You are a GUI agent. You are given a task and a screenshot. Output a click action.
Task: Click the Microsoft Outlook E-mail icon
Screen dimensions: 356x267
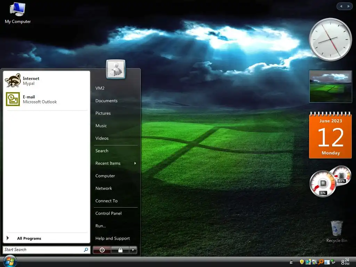13,99
